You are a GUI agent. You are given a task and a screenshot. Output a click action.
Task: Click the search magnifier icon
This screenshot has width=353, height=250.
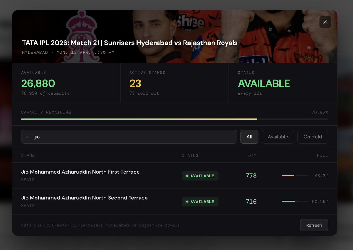point(27,137)
